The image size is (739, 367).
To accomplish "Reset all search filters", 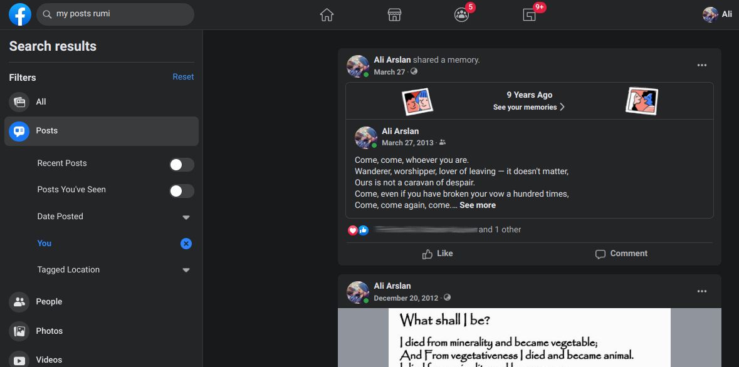I will [x=183, y=76].
